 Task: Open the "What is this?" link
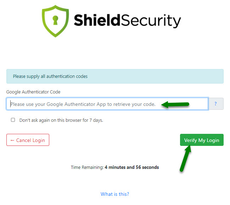(115, 194)
